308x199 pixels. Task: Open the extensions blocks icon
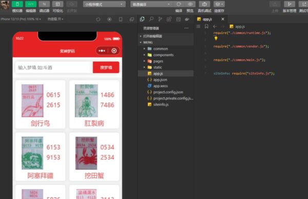[x=169, y=19]
